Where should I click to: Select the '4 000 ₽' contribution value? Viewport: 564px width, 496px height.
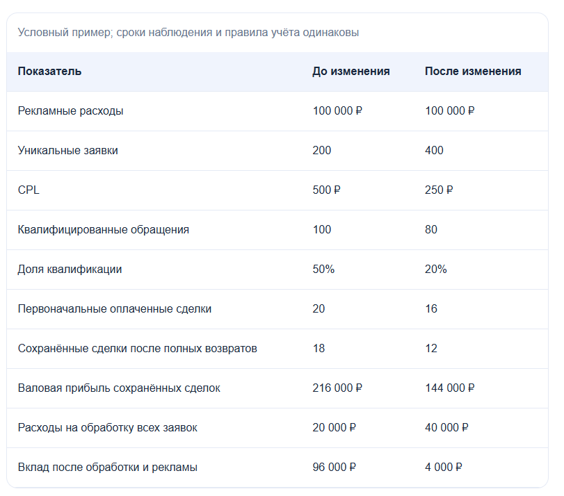[x=444, y=467]
